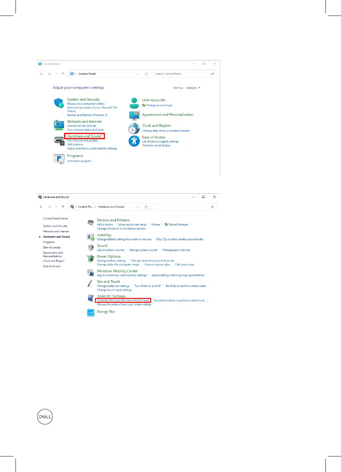Select Ease of Access in Hardware and Sound sidebar

click(x=52, y=266)
